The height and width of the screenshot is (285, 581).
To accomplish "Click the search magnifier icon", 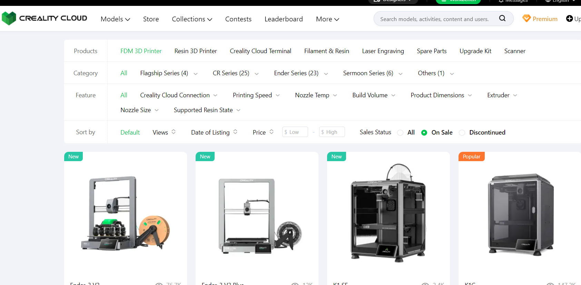I will click(x=502, y=18).
